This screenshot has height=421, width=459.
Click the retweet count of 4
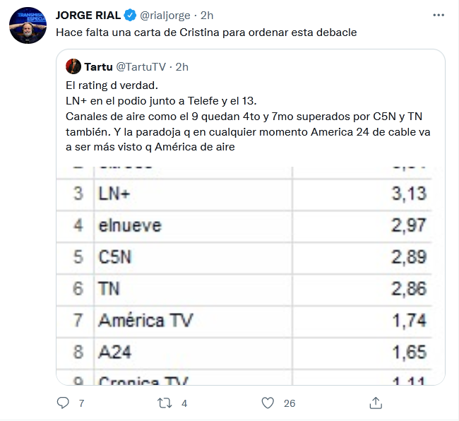[184, 403]
